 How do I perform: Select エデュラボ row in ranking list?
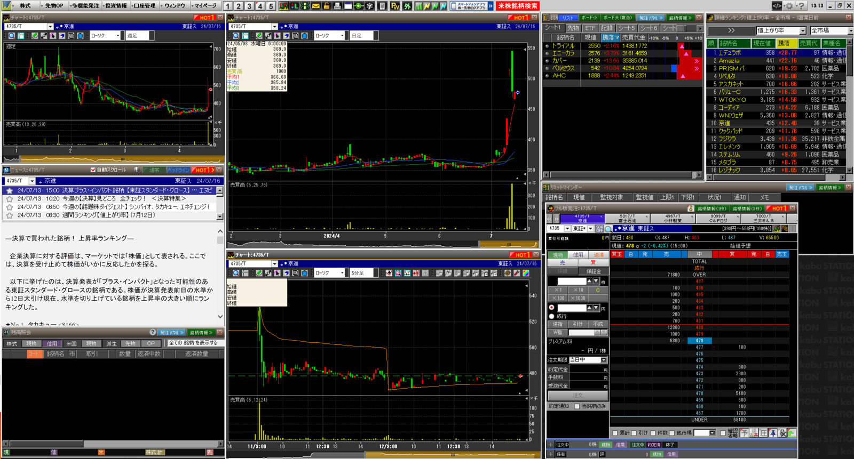click(x=777, y=53)
